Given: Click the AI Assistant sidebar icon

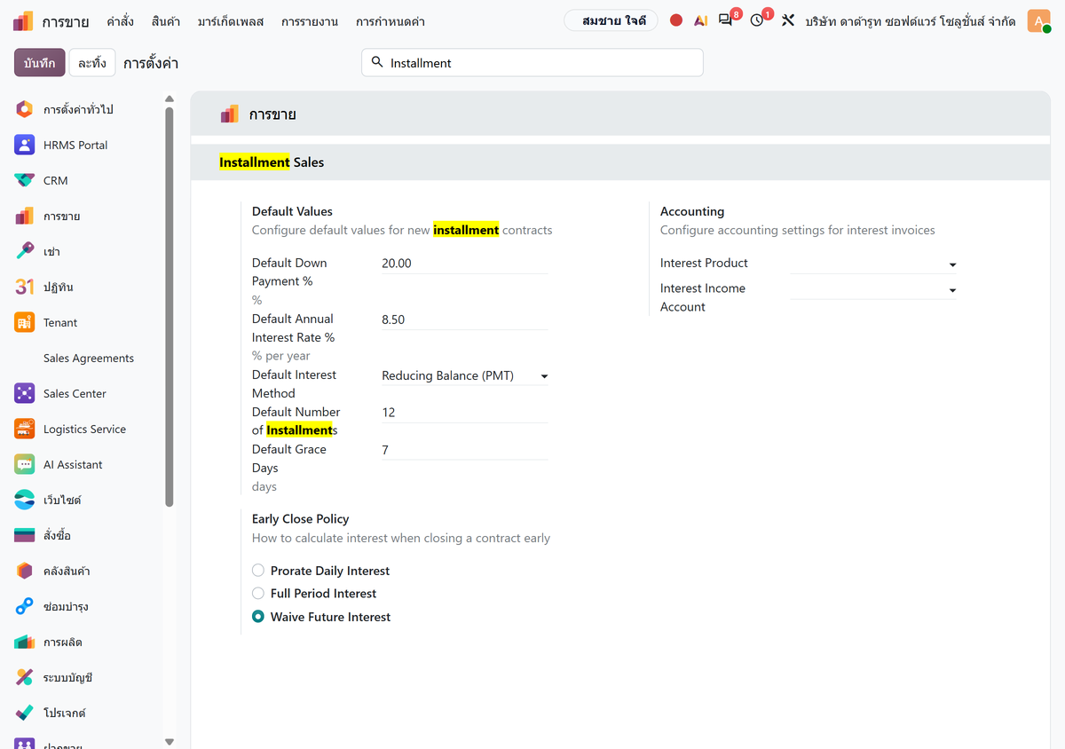Looking at the screenshot, I should click(25, 464).
